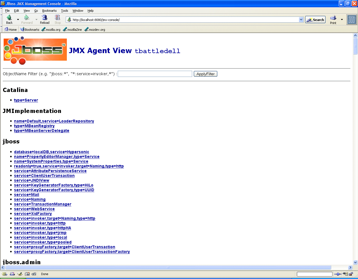The image size is (358, 279).
Task: Open the Bookmarks folder in personal toolbar
Action: (x=30, y=29)
